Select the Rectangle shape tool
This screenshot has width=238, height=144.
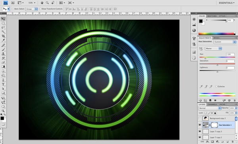click(3, 93)
